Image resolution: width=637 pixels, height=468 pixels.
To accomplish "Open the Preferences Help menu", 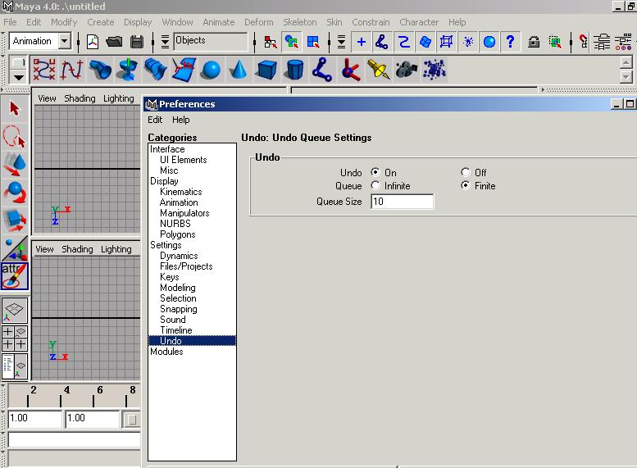I will point(181,120).
